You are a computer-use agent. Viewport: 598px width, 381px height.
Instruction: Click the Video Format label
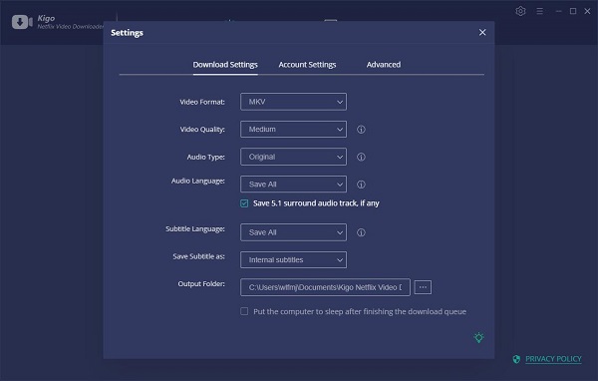click(x=202, y=102)
